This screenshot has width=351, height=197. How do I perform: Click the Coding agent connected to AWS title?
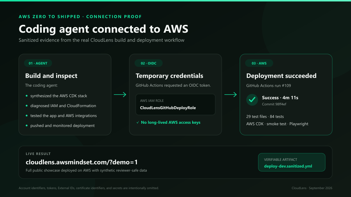(x=104, y=29)
